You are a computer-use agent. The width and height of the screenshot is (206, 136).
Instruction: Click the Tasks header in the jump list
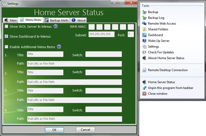point(145,6)
